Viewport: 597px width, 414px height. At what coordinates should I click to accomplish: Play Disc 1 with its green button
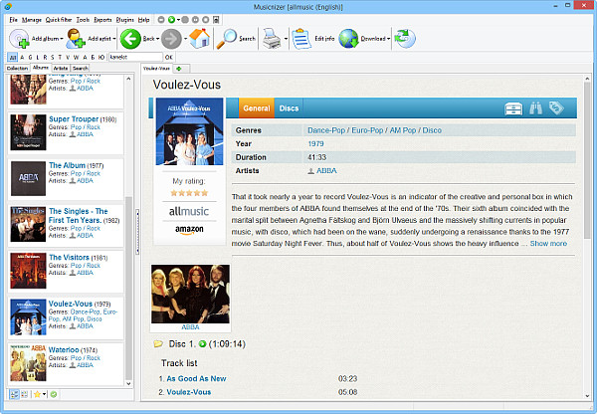[x=203, y=344]
